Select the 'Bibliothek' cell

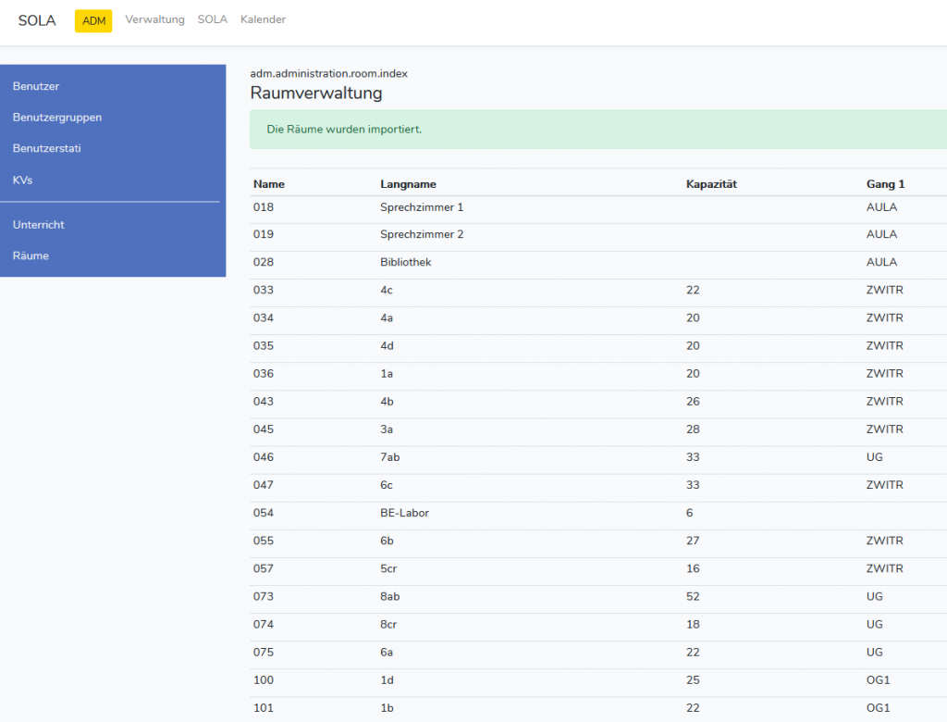click(406, 262)
